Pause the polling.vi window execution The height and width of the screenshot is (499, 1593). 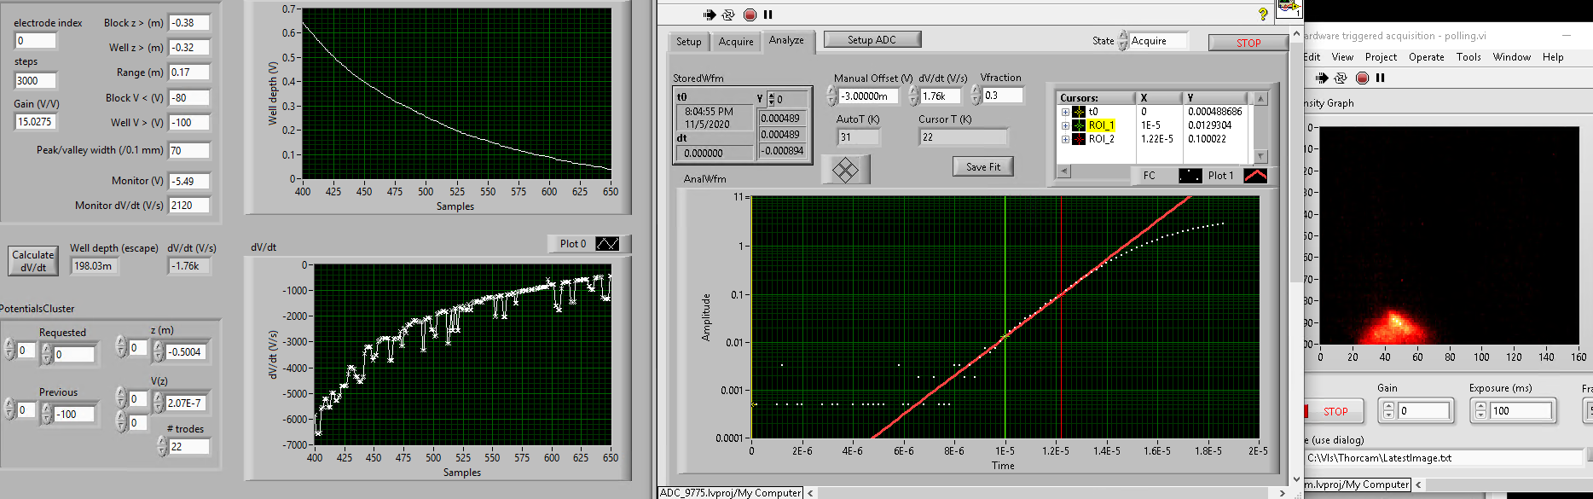pos(1381,78)
